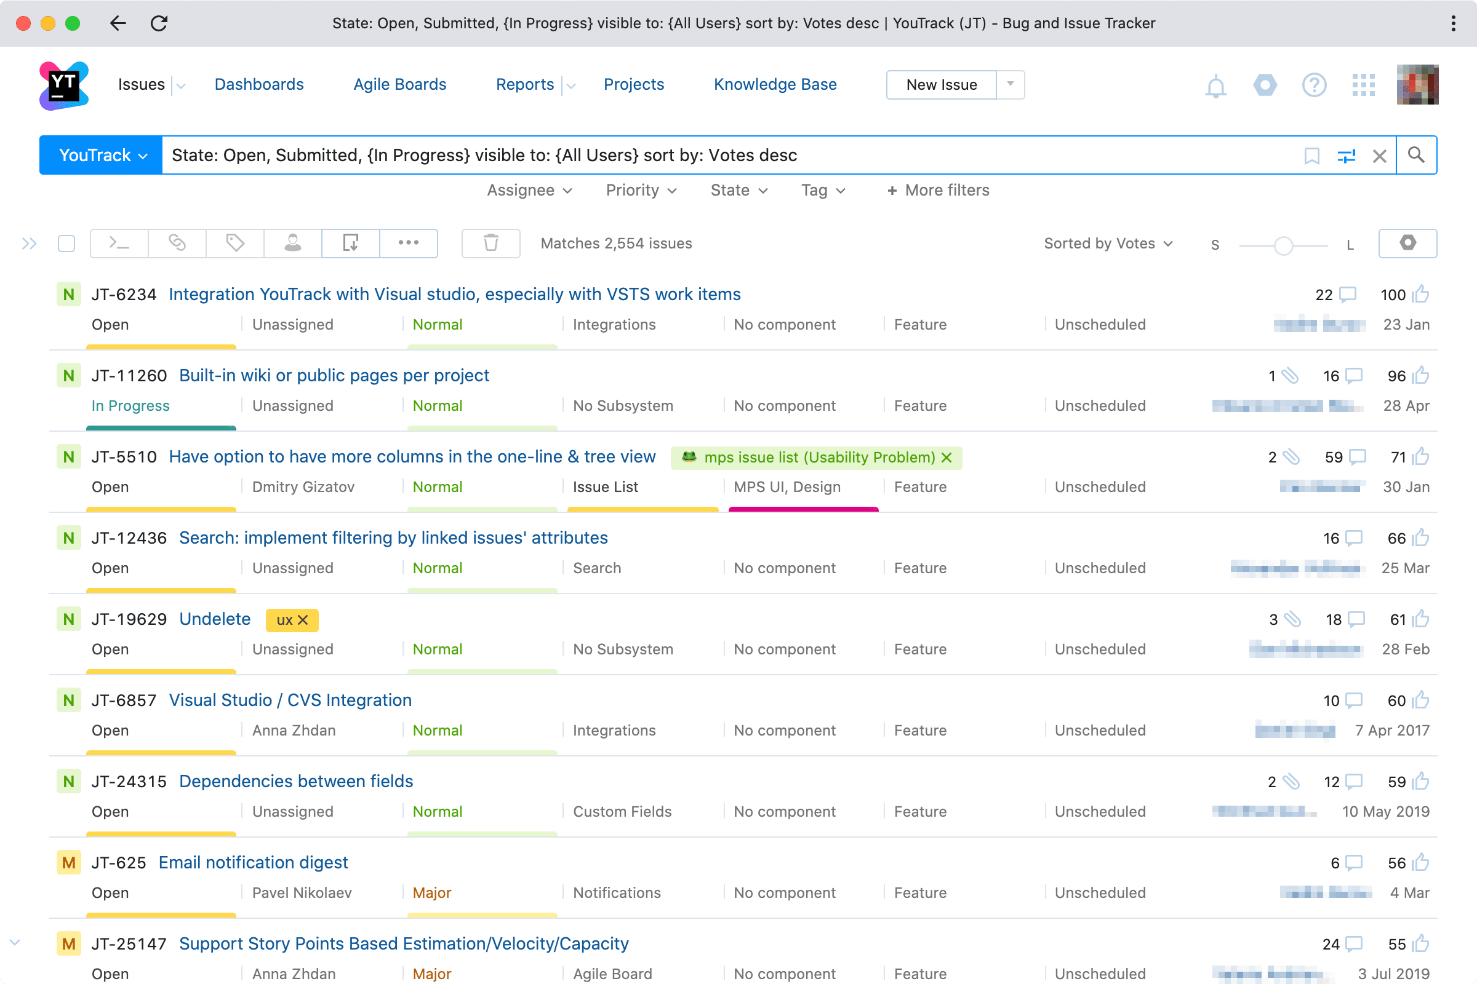Viewport: 1477px width, 984px height.
Task: Go to Knowledge Base
Action: tap(775, 84)
